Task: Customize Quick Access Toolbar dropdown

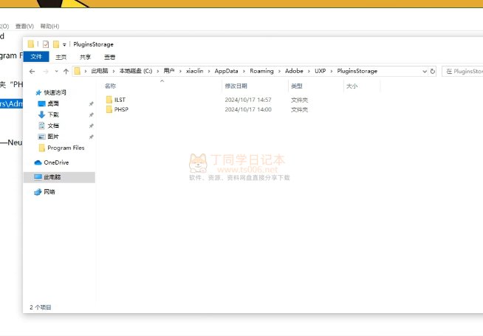Action: [x=64, y=44]
